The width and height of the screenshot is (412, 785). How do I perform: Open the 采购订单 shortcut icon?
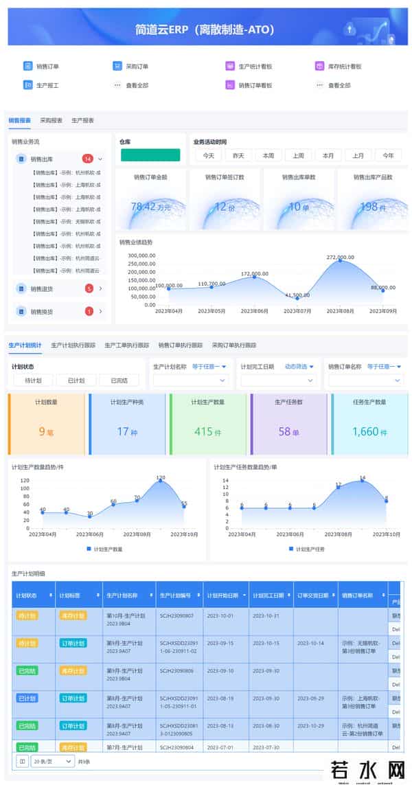pyautogui.click(x=117, y=66)
